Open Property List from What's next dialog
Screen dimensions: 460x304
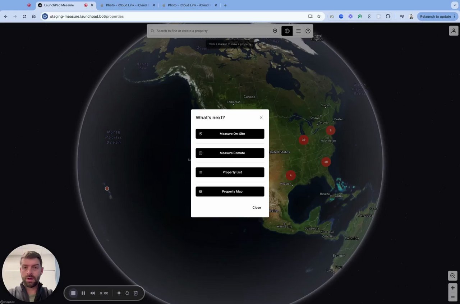pyautogui.click(x=230, y=172)
